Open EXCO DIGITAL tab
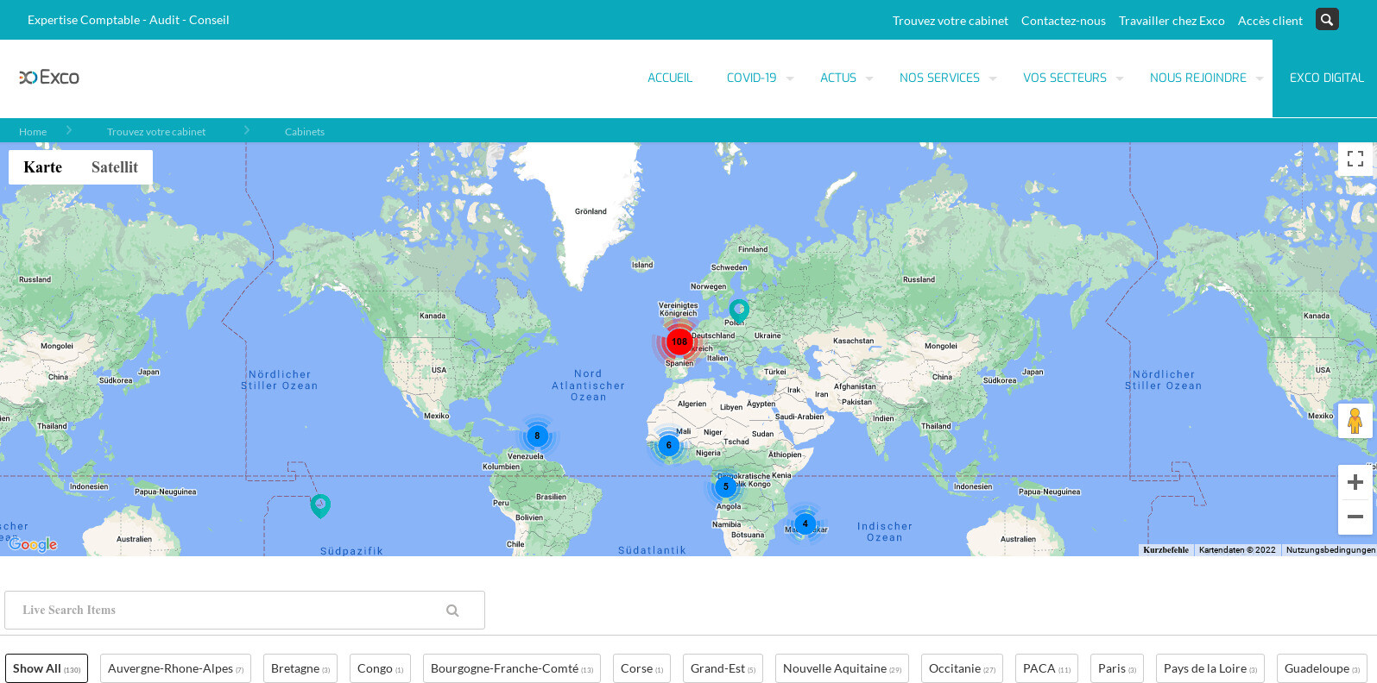The width and height of the screenshot is (1377, 683). [x=1326, y=78]
